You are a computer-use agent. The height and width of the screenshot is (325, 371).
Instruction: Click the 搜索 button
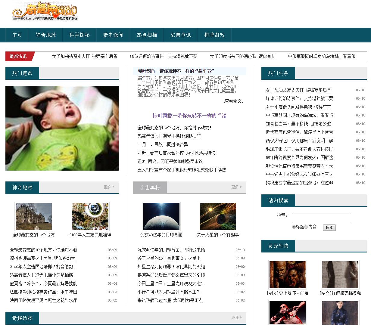pyautogui.click(x=329, y=227)
